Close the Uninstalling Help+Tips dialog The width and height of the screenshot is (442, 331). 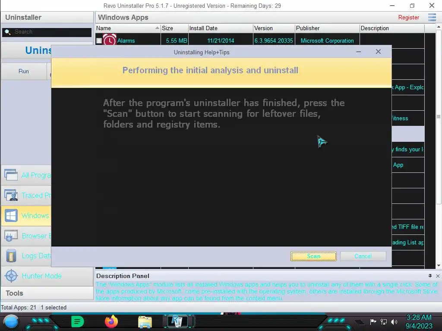(x=378, y=52)
